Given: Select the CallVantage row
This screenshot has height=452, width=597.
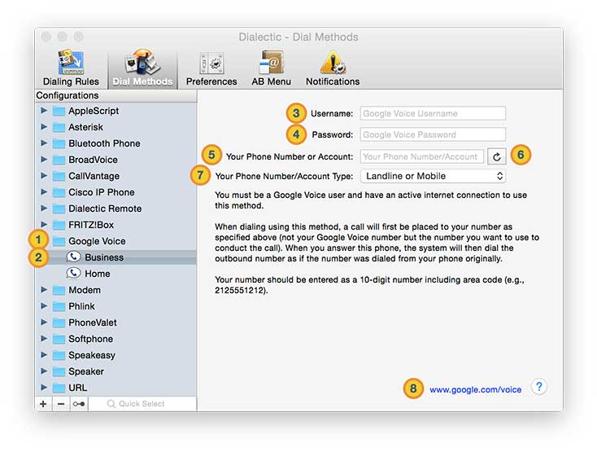Looking at the screenshot, I should (x=115, y=176).
